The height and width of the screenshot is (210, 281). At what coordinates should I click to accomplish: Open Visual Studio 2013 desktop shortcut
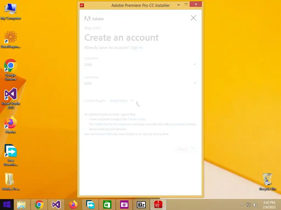[x=10, y=98]
